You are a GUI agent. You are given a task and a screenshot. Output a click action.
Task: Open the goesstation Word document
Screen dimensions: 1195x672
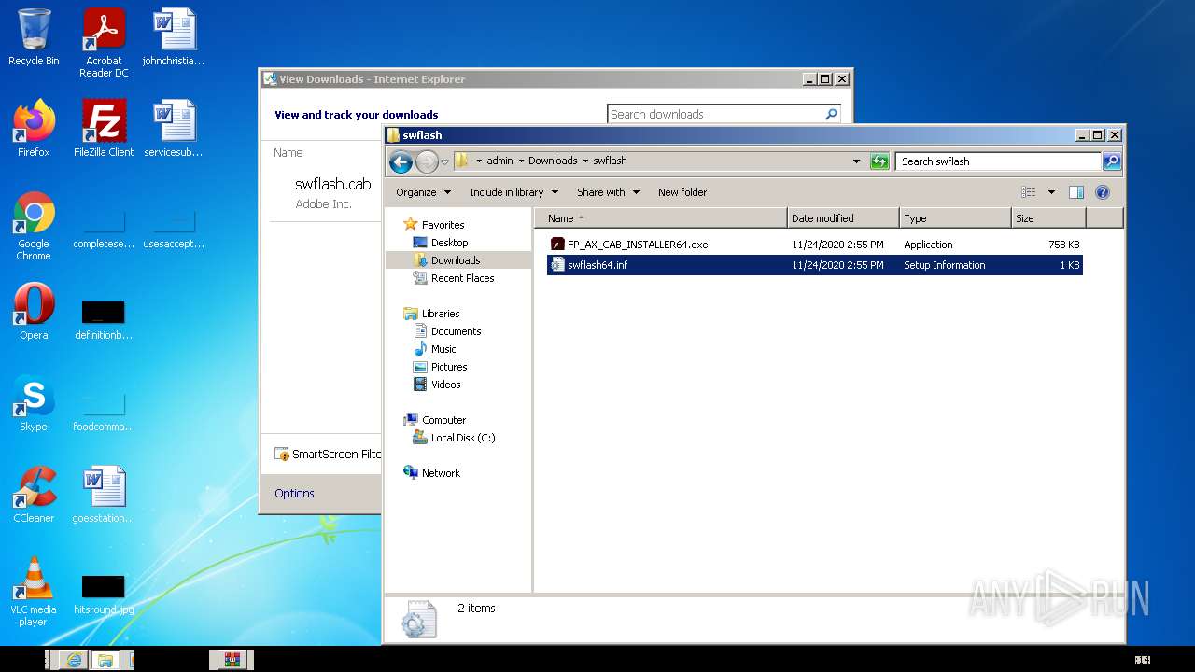click(104, 494)
